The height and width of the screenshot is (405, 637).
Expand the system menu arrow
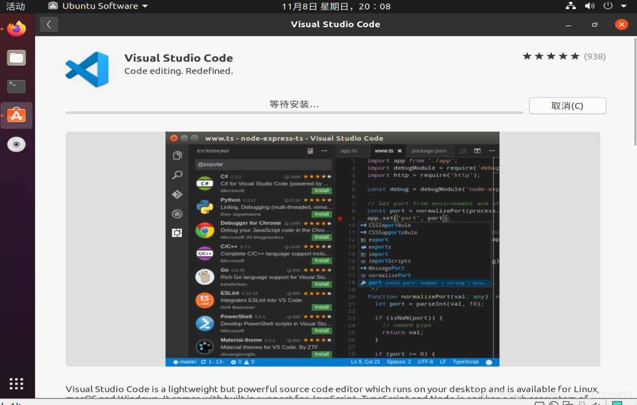(x=623, y=6)
